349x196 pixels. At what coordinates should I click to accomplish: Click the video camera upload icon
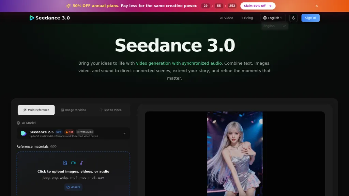click(x=73, y=163)
